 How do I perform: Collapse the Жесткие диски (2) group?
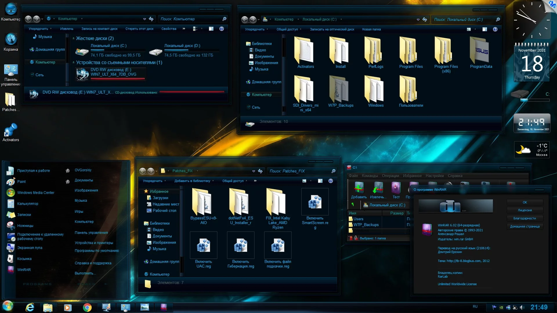[x=74, y=38]
